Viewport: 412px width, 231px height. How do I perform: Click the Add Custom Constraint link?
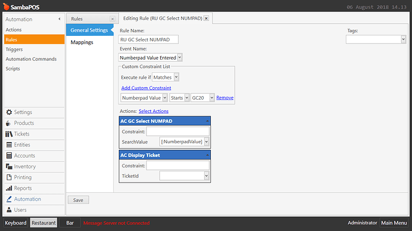tap(146, 88)
